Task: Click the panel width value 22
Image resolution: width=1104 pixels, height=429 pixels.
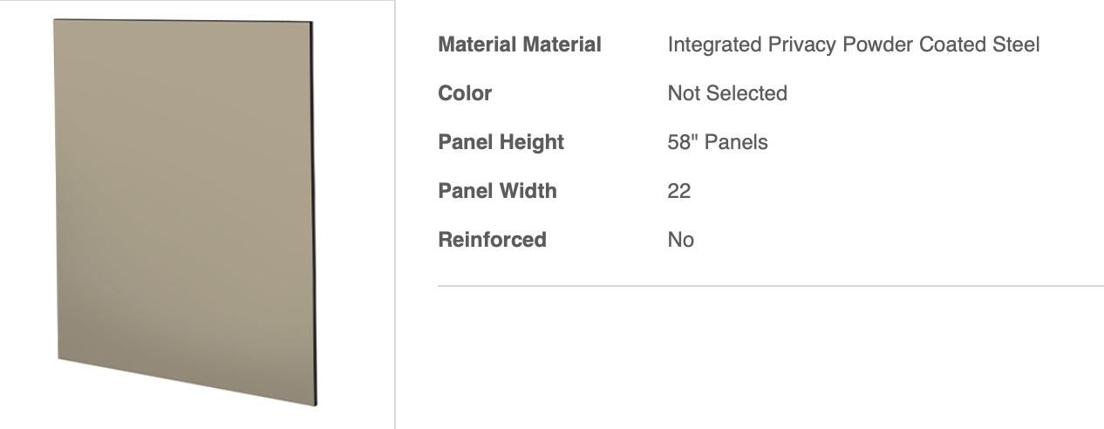Action: click(x=678, y=191)
